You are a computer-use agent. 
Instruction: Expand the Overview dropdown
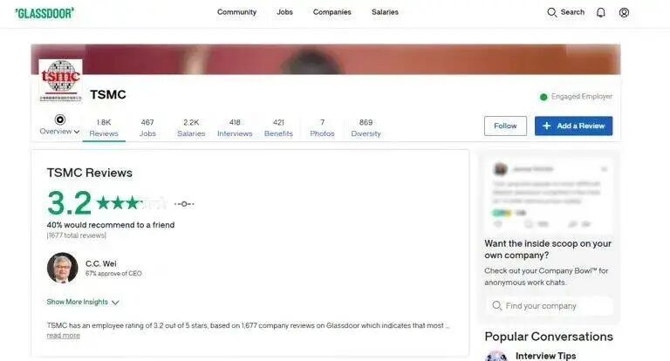pyautogui.click(x=59, y=131)
